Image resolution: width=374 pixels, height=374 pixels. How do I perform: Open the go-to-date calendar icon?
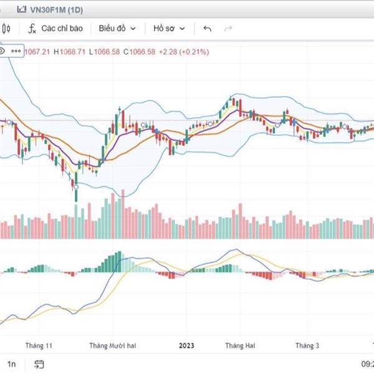(39, 364)
